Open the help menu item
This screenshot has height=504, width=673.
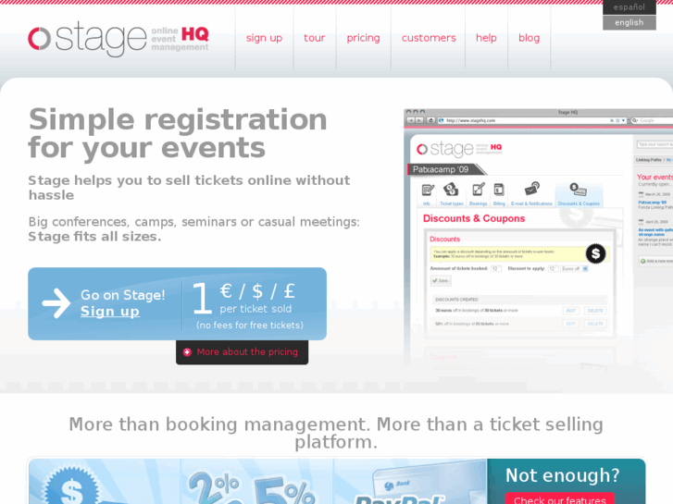point(486,38)
